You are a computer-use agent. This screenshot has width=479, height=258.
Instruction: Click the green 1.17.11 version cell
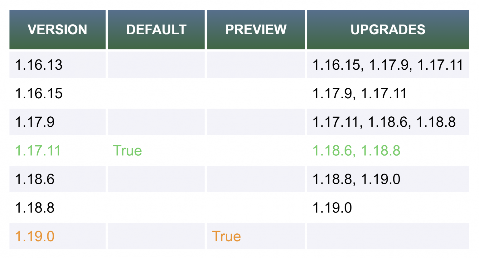click(38, 151)
